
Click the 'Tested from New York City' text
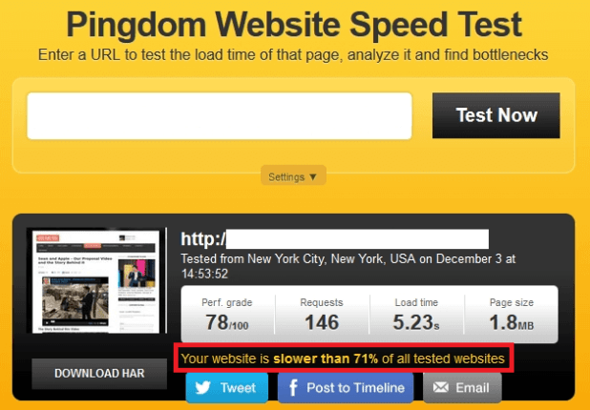click(348, 266)
